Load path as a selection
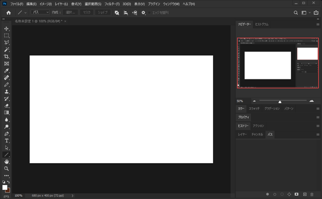The image size is (322, 199). 282,194
